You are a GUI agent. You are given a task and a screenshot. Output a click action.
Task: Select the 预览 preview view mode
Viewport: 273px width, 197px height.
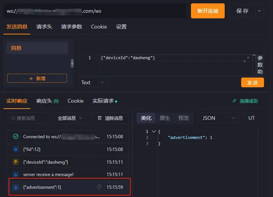click(x=183, y=118)
